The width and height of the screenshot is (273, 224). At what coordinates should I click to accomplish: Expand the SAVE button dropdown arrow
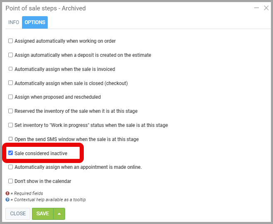[x=59, y=214]
